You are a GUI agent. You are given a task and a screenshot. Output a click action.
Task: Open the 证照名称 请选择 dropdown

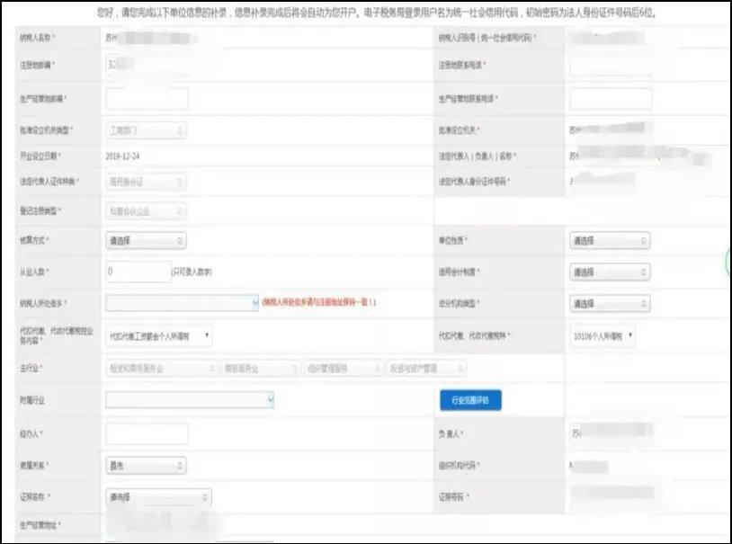(x=159, y=497)
